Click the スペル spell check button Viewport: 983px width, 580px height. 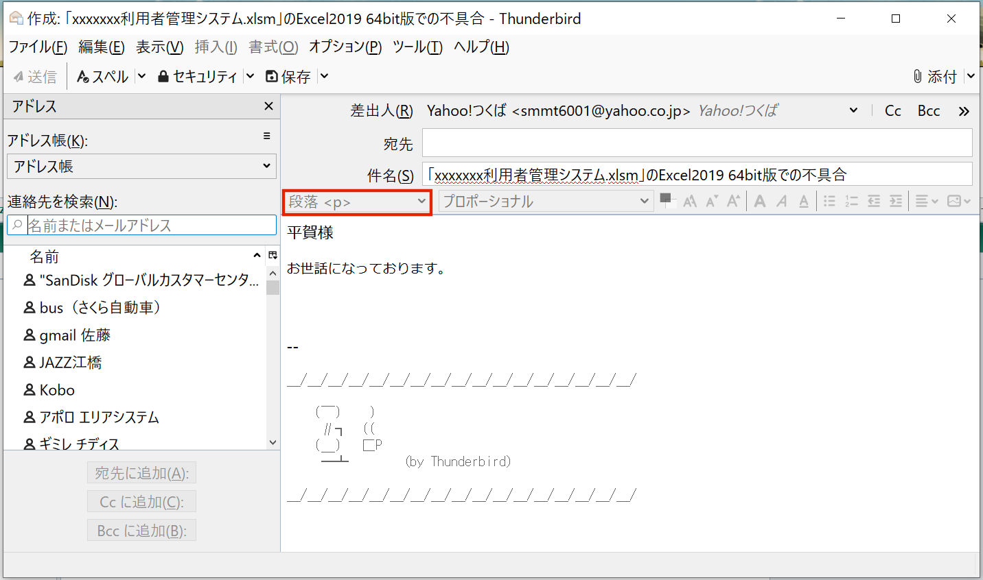(x=103, y=77)
